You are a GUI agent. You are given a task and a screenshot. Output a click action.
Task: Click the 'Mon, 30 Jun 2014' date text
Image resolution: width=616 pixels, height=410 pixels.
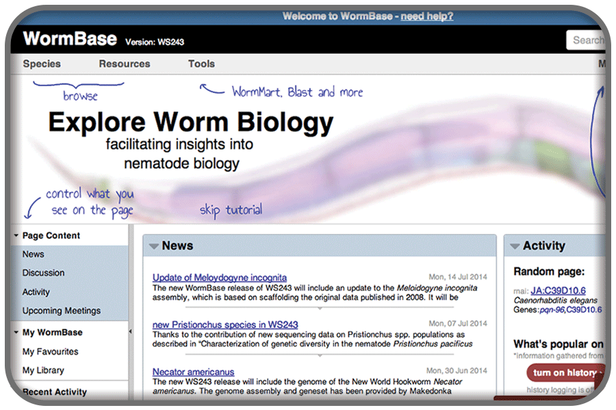tap(457, 371)
